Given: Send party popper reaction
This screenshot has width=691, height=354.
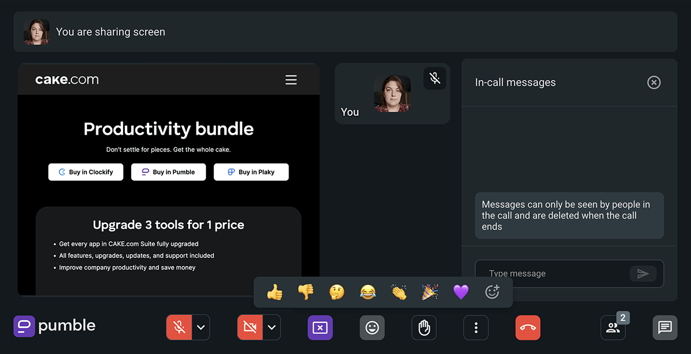Looking at the screenshot, I should pos(430,292).
